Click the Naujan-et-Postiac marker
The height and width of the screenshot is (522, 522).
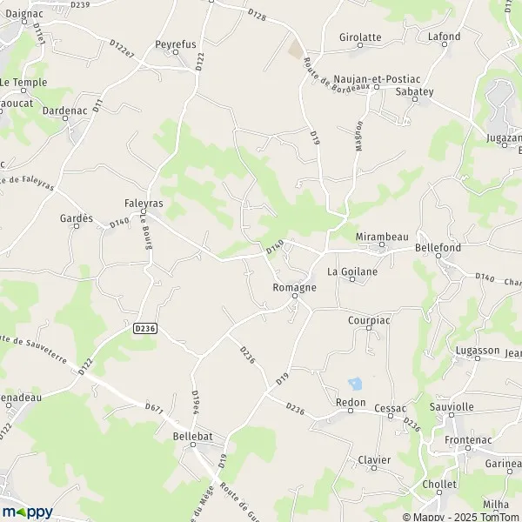click(x=377, y=87)
